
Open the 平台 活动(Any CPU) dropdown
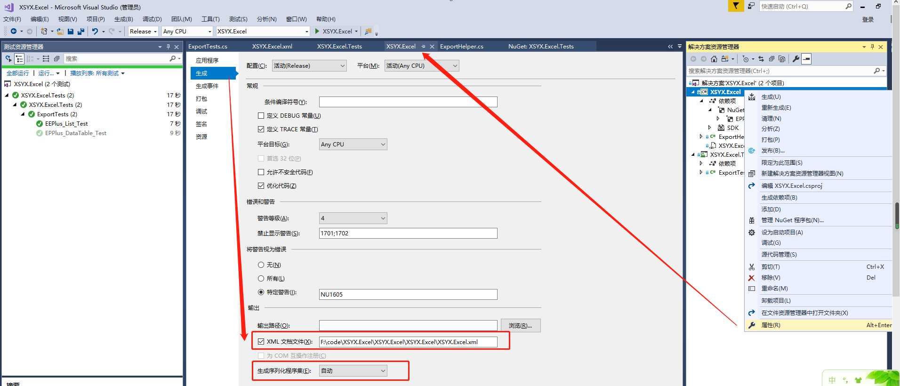[422, 66]
